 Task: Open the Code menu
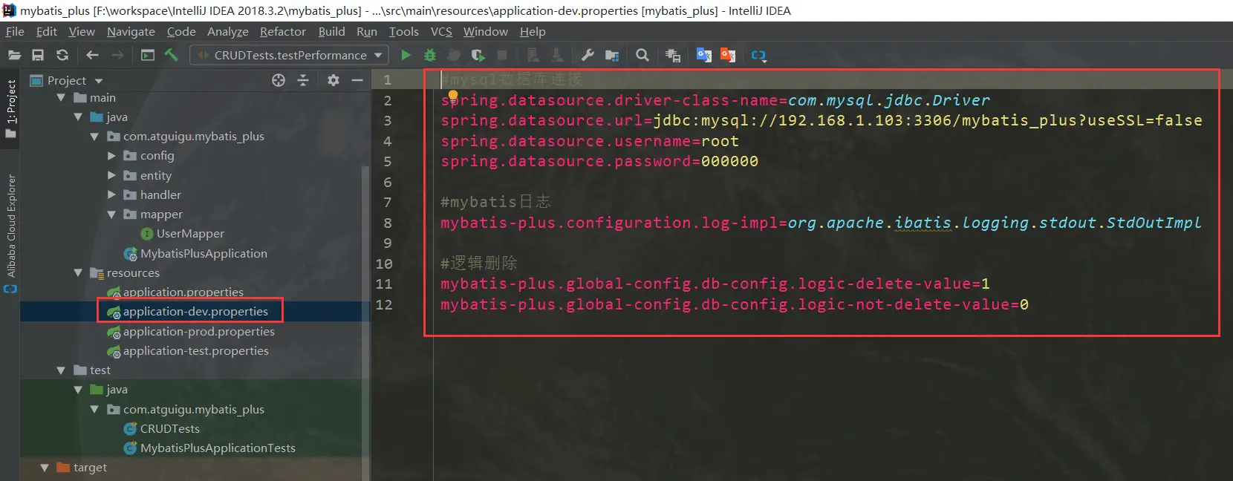181,31
